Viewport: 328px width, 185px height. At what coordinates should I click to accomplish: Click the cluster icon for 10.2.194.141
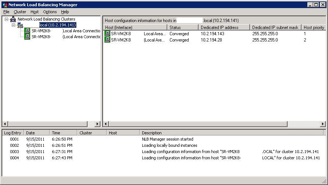point(20,25)
